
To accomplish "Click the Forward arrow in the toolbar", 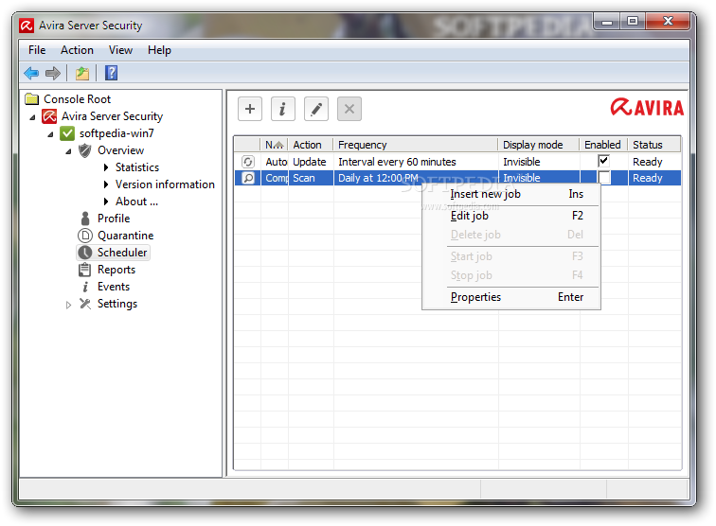I will [x=53, y=73].
